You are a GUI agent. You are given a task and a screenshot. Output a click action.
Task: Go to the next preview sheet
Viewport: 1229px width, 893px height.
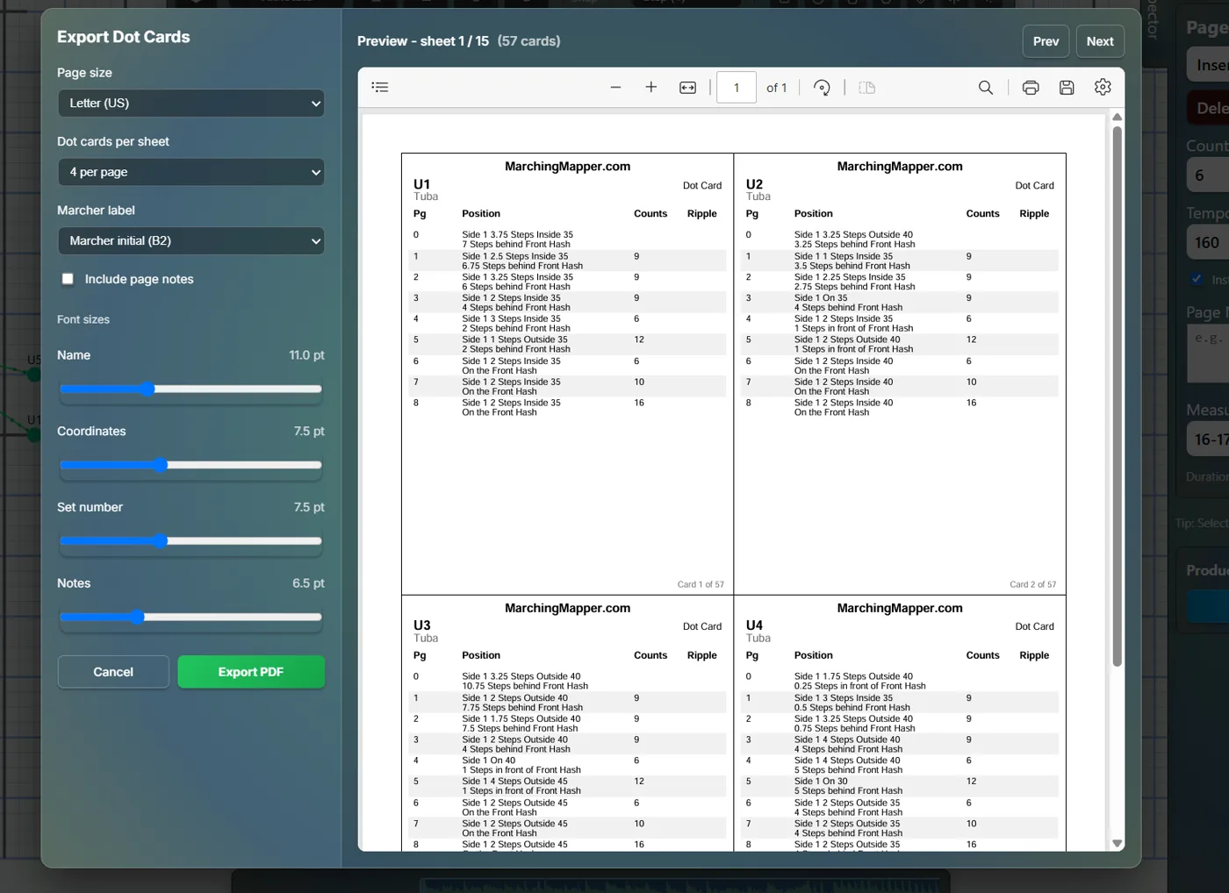(1100, 41)
